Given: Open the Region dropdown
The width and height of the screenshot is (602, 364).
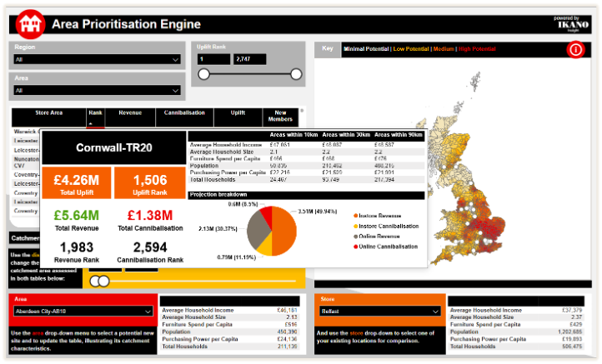Looking at the screenshot, I should click(x=97, y=59).
